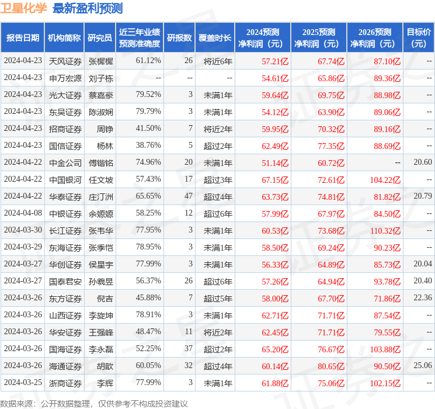Screen dimensions: 435x409
Task: Select the 国信证券 institution cell
Action: 65,146
